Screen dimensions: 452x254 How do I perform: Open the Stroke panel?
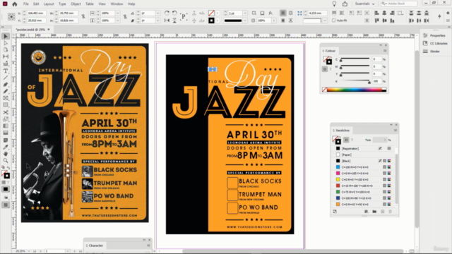tap(432, 52)
